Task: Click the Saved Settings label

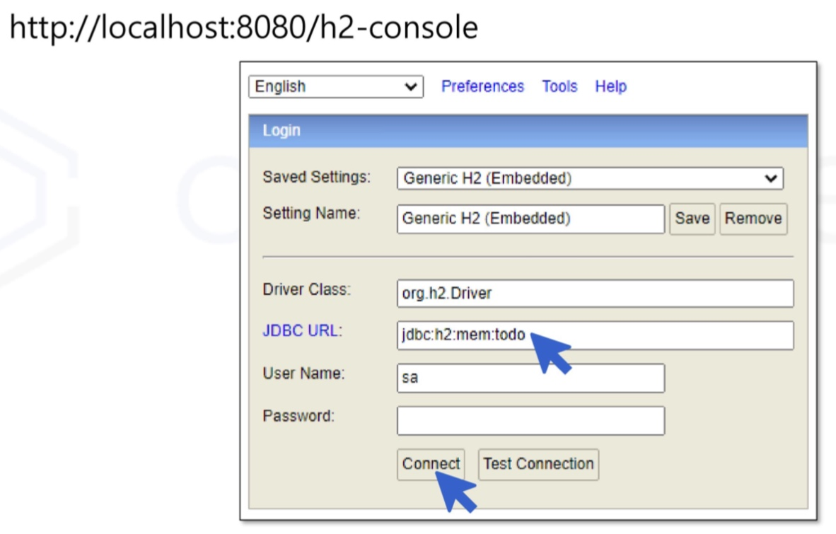Action: tap(316, 177)
